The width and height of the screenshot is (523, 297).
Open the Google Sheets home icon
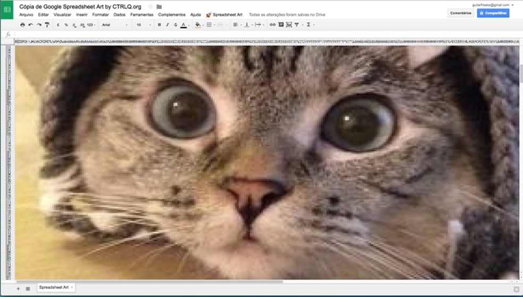click(x=7, y=10)
